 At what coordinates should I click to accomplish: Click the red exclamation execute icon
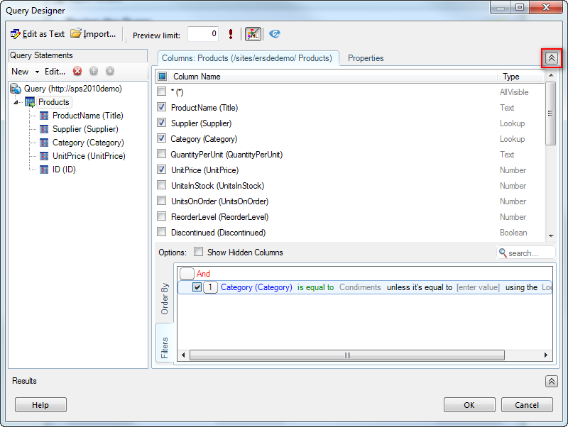[231, 34]
